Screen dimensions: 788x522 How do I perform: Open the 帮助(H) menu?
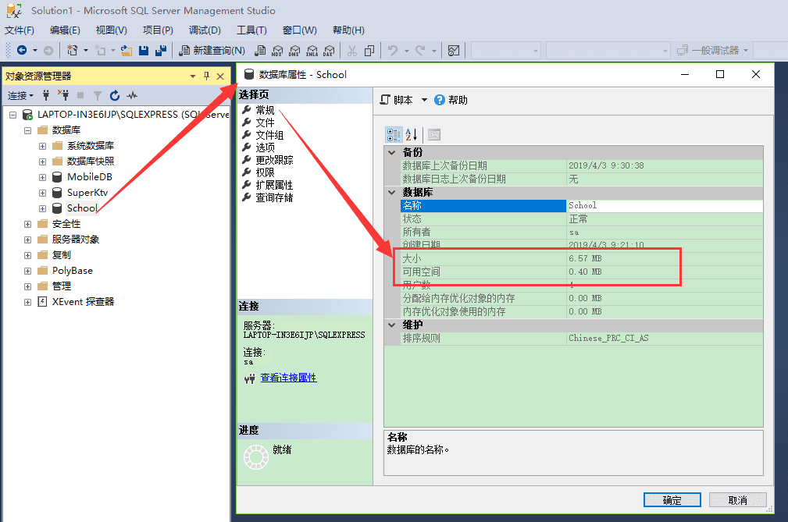click(348, 30)
